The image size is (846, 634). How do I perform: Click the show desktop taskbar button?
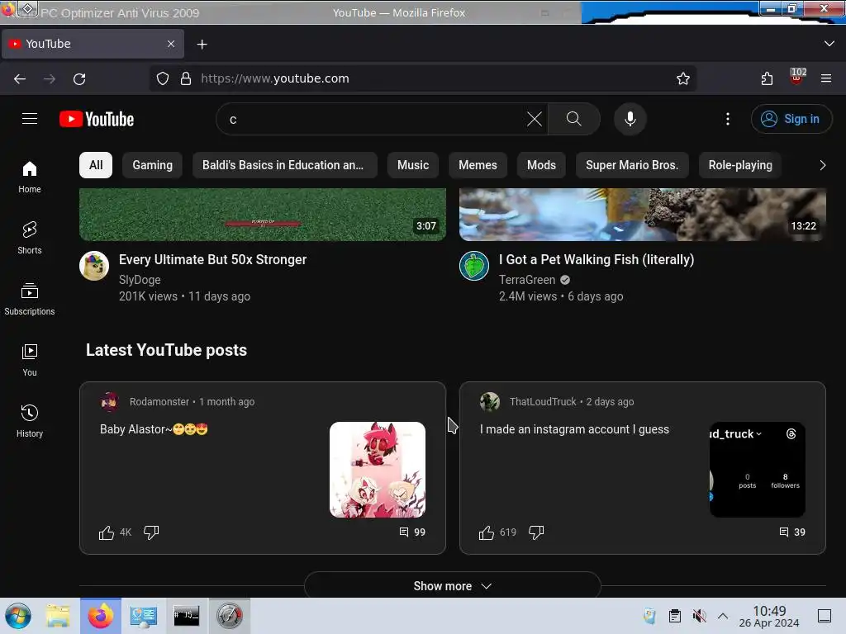[x=825, y=616]
